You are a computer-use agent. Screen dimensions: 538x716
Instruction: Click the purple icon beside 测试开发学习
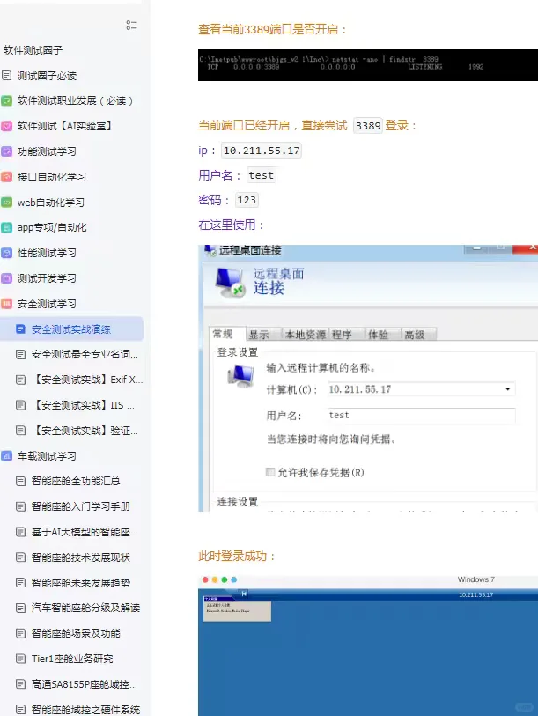7,278
